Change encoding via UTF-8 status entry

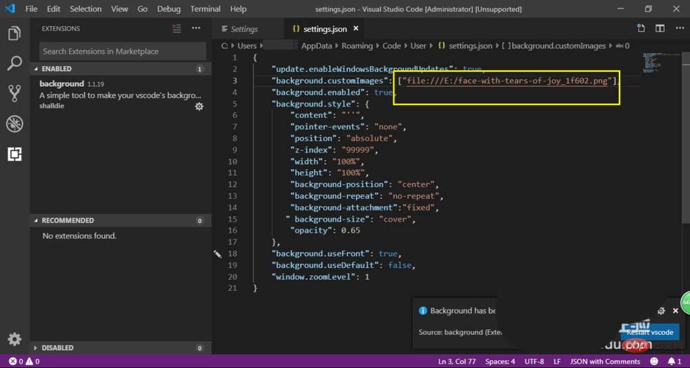click(534, 361)
